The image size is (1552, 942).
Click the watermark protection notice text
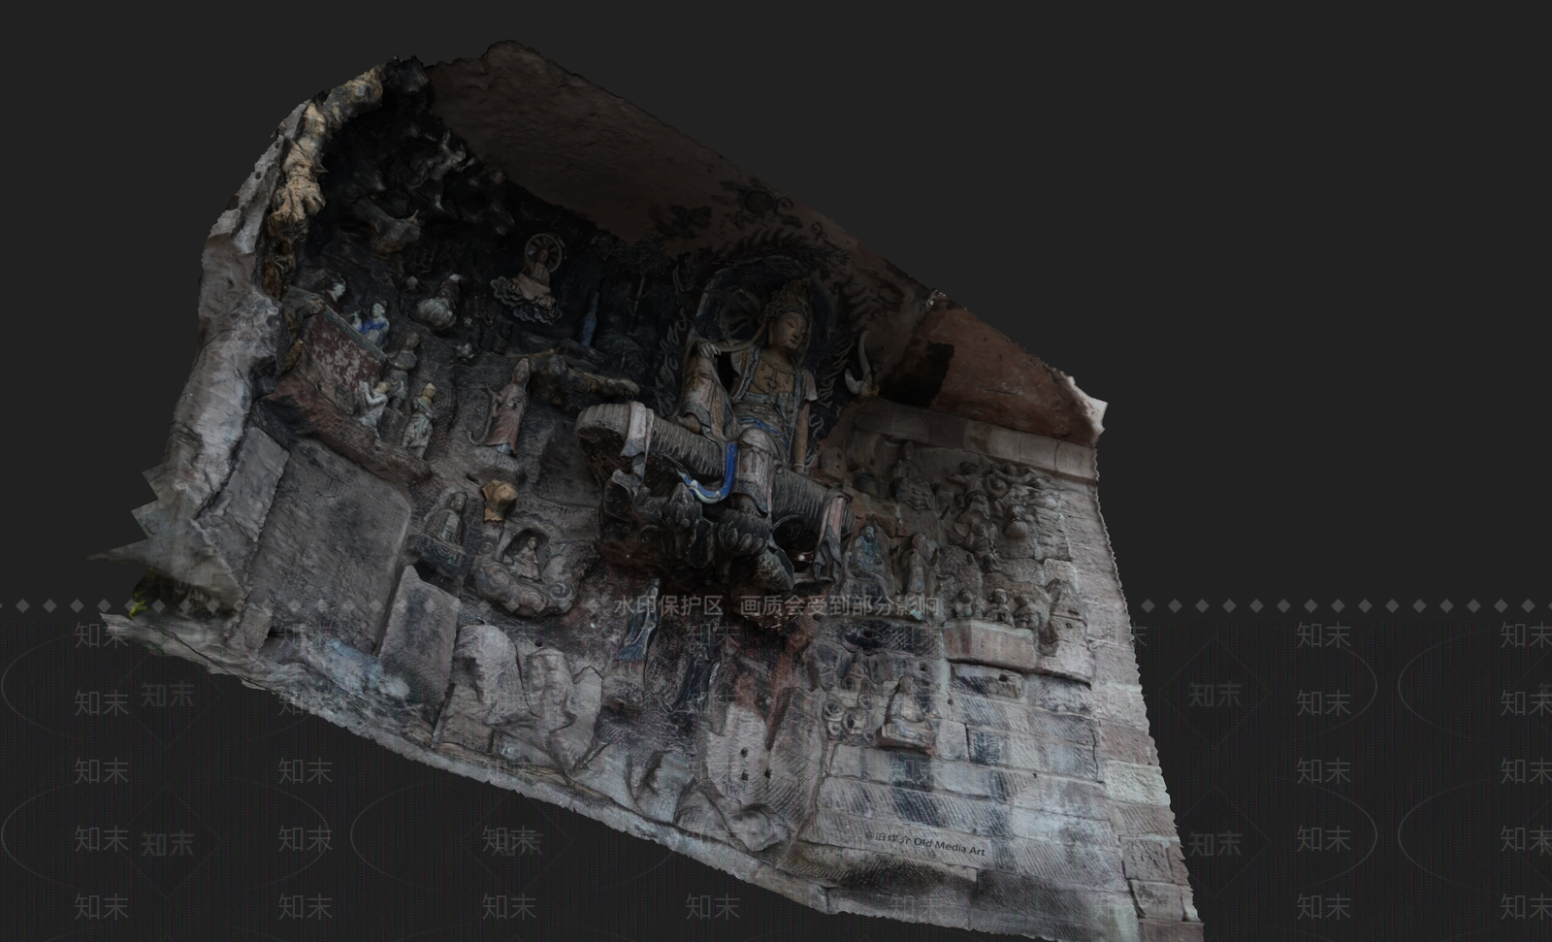point(777,606)
